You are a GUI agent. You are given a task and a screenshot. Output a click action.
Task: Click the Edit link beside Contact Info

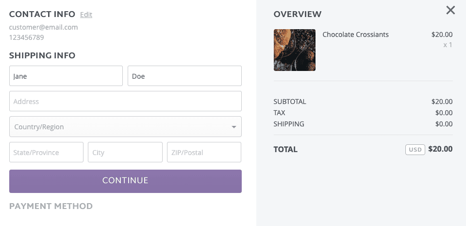86,15
